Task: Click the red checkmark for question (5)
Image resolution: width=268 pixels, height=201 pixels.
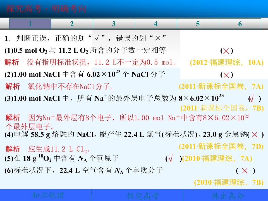Action: coord(170,159)
